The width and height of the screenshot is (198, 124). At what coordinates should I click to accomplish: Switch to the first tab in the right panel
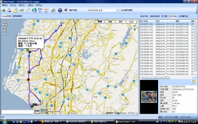click(144, 16)
